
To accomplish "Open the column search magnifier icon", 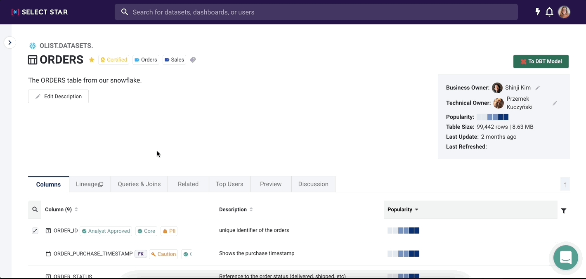I will coord(35,210).
